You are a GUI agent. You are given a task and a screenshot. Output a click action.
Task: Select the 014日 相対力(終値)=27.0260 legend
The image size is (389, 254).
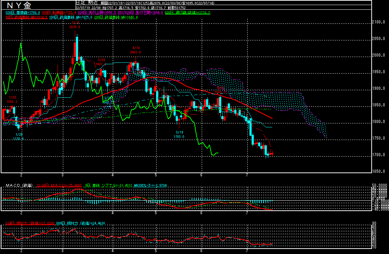(30, 223)
